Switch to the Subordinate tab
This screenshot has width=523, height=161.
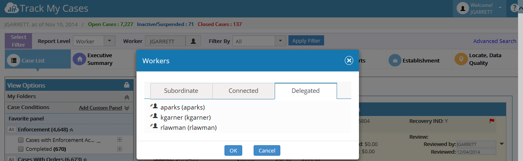[x=181, y=91]
